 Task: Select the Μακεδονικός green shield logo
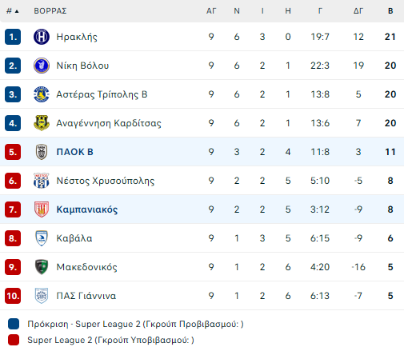click(x=42, y=267)
